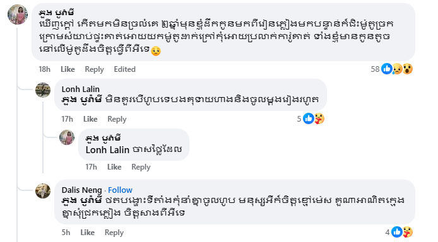Click the blue like reaction icon beside 58
This screenshot has height=242, width=438.
pos(387,69)
